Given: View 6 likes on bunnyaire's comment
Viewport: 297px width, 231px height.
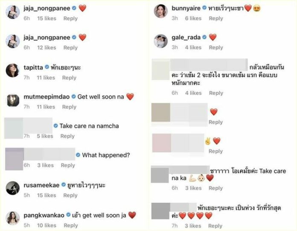Looking at the screenshot, I should coord(193,18).
